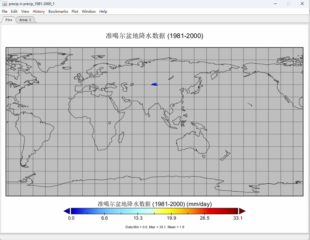Click the colorbar value 6.6

coord(104,218)
